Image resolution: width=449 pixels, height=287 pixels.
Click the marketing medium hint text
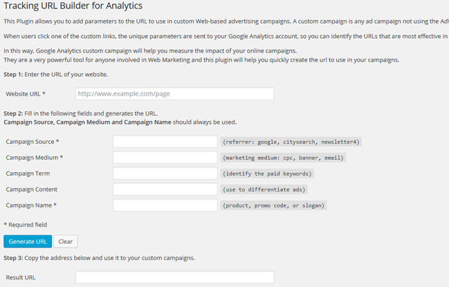[283, 158]
